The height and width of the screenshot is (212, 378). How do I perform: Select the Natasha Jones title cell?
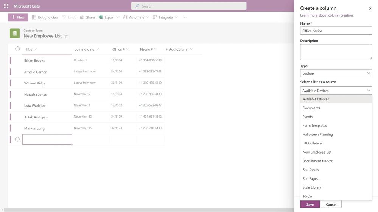[47, 94]
